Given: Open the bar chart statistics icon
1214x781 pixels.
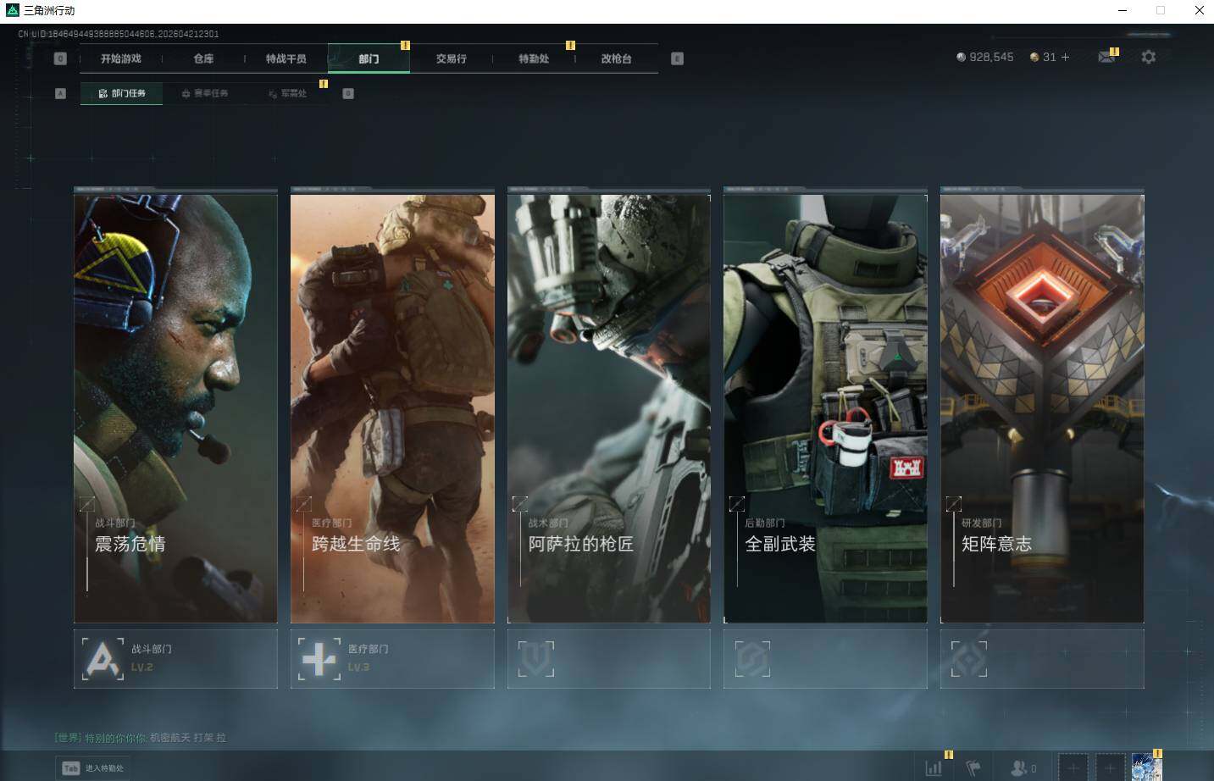Looking at the screenshot, I should click(x=934, y=767).
